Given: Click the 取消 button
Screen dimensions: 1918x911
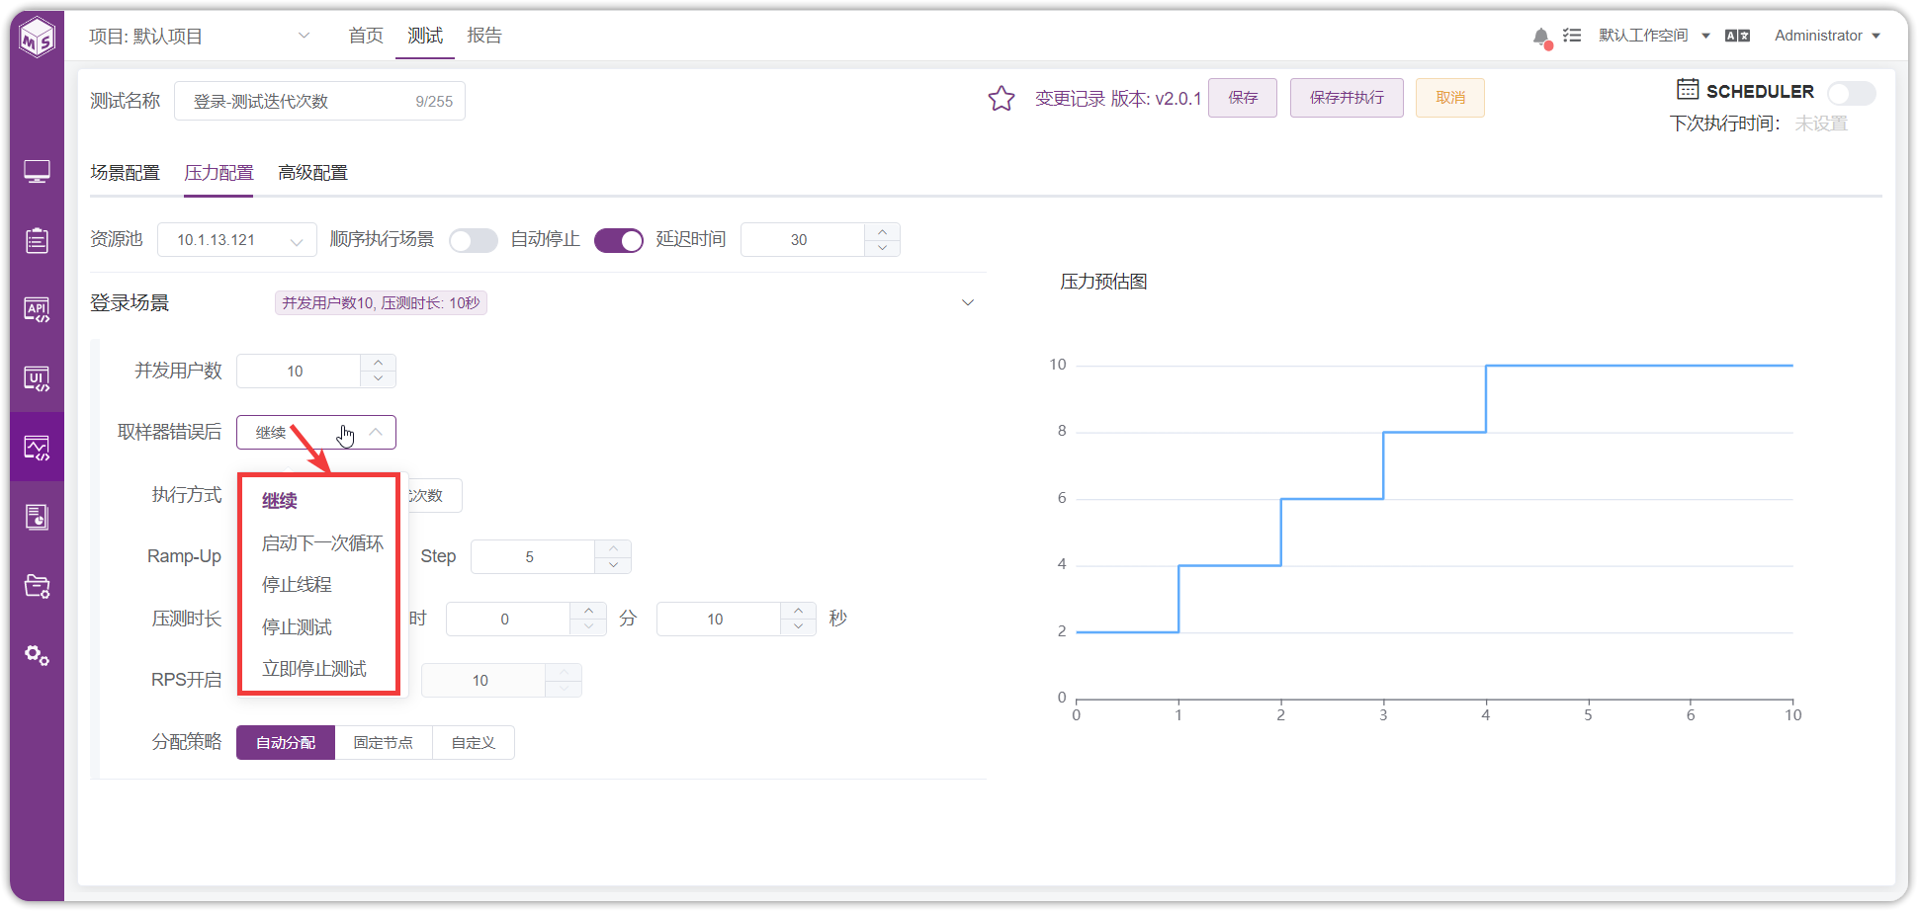Looking at the screenshot, I should point(1450,98).
